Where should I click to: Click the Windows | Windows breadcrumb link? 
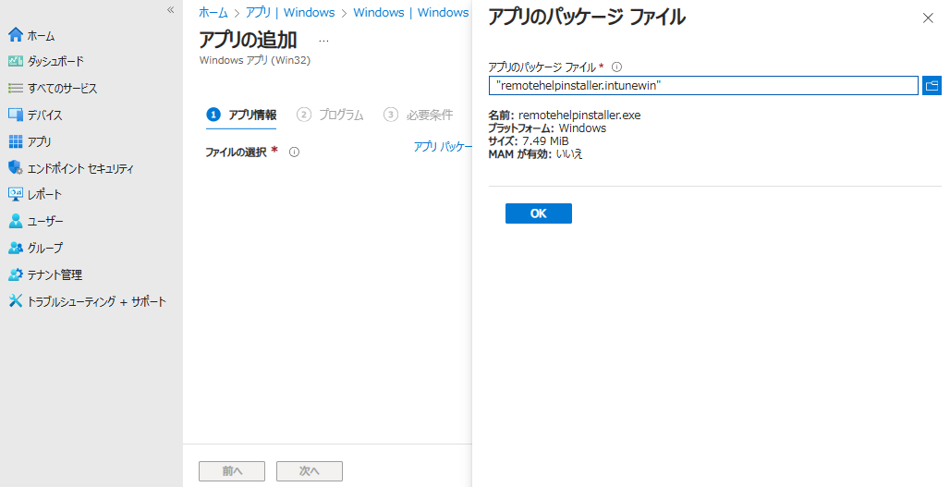tap(411, 13)
